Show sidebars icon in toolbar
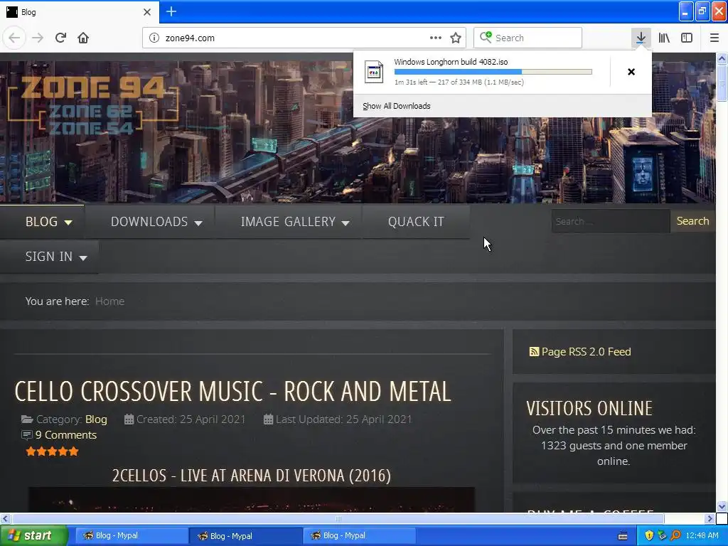 (x=687, y=38)
